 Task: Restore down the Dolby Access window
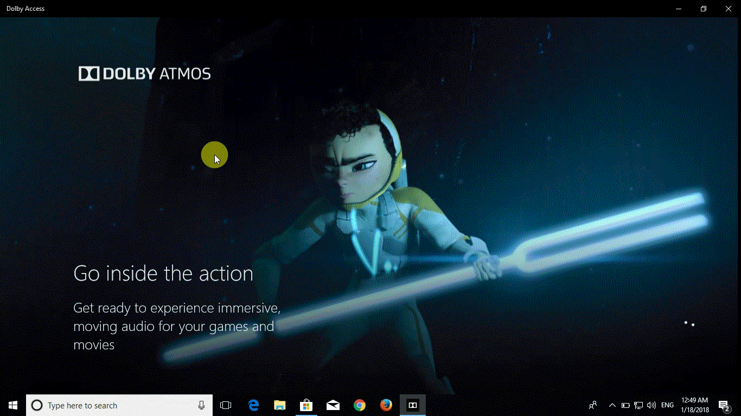coord(704,9)
